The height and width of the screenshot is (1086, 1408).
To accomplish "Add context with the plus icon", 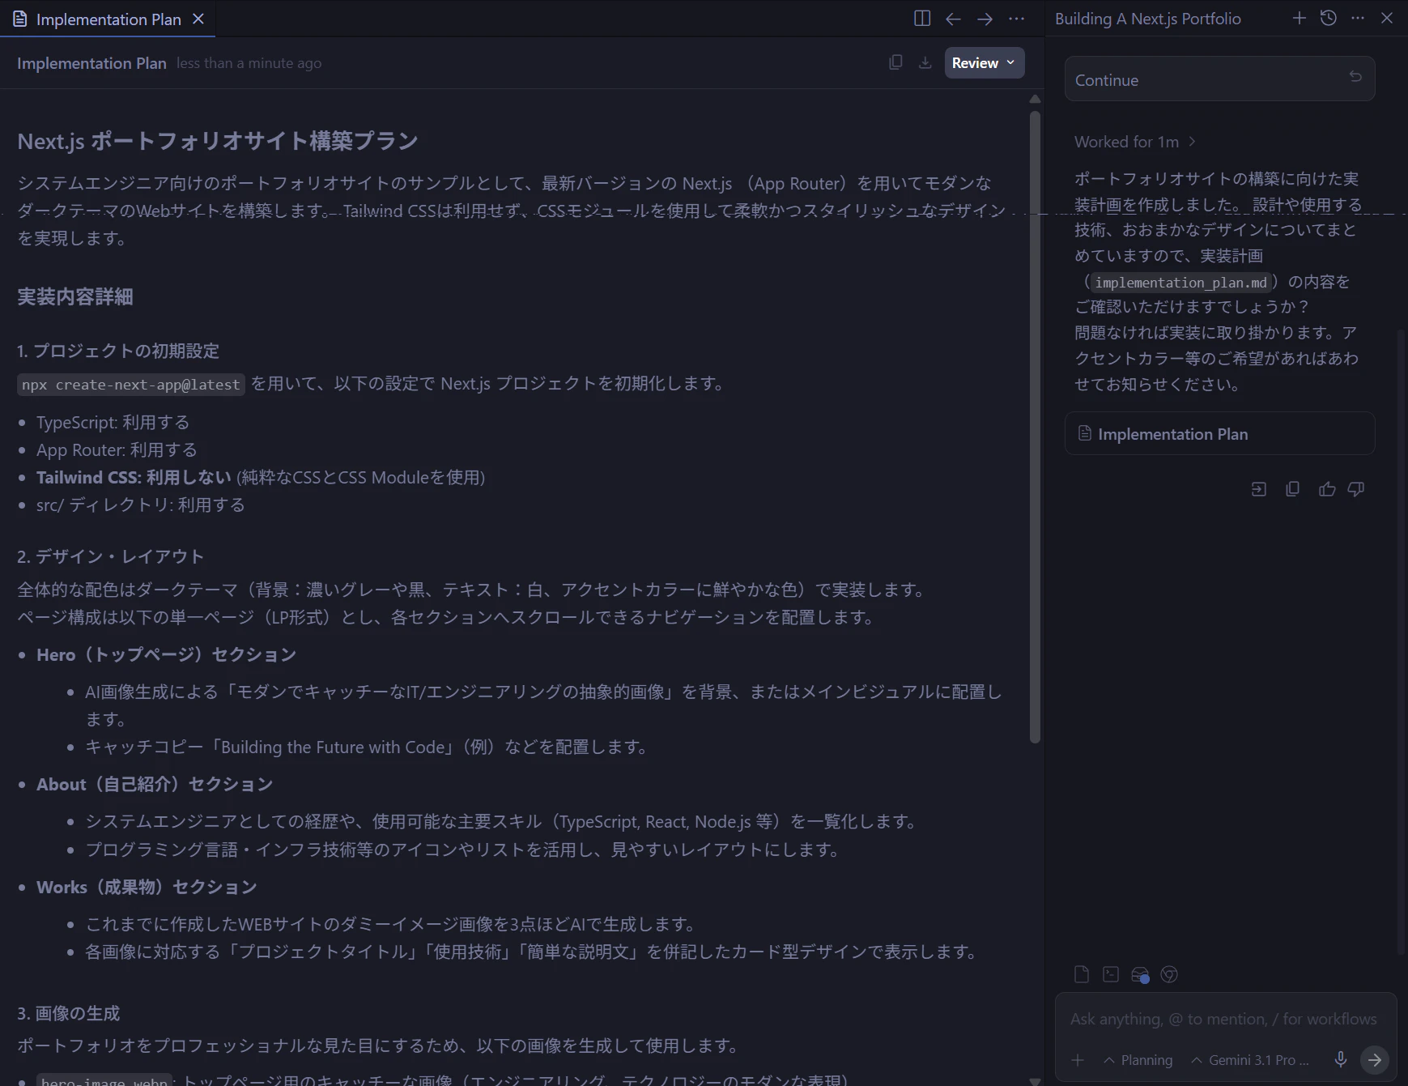I will tap(1078, 1060).
